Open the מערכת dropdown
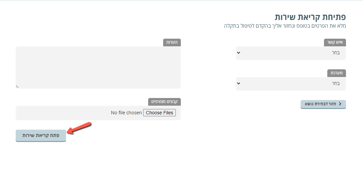Image resolution: width=363 pixels, height=179 pixels. (x=291, y=83)
